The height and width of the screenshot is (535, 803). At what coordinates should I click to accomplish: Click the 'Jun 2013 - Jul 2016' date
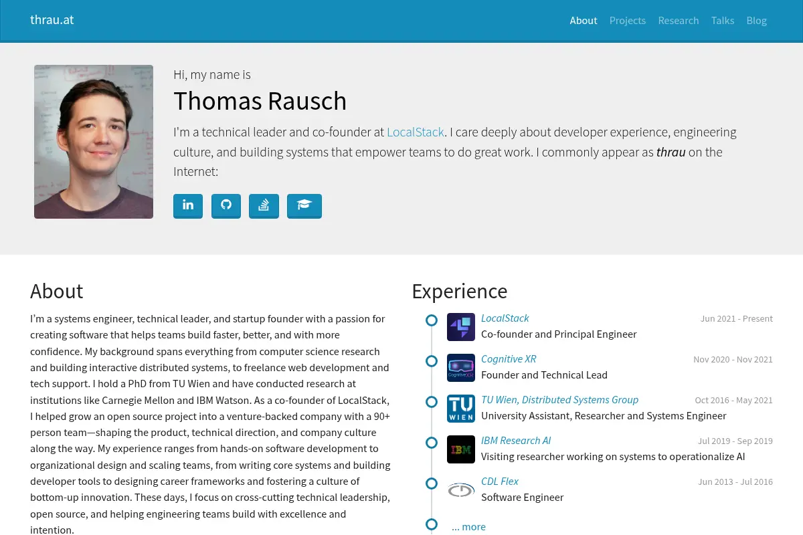coord(735,482)
